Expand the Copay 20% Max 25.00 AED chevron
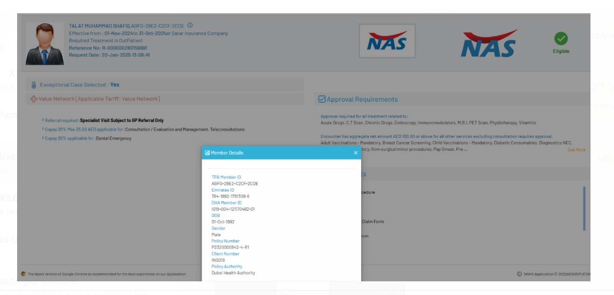614x295 pixels. (43, 129)
